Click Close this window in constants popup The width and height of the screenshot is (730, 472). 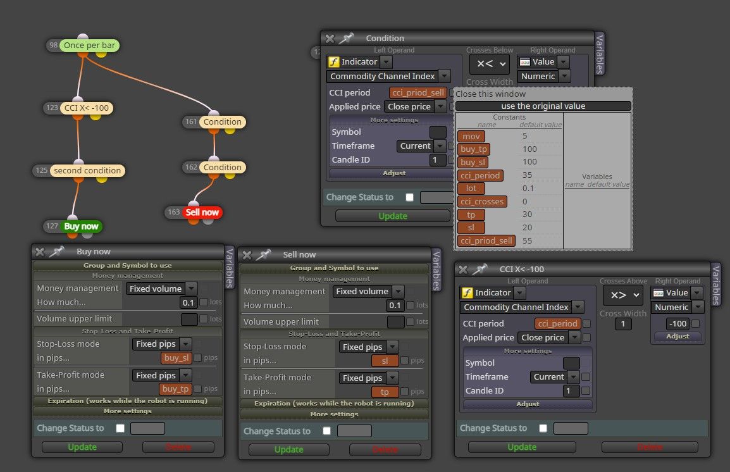pos(490,94)
